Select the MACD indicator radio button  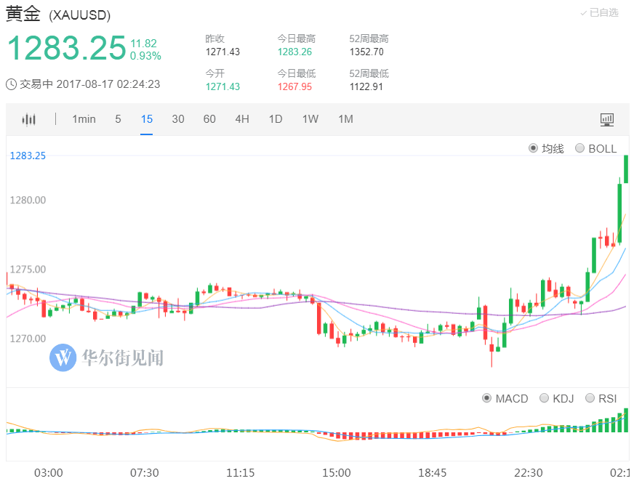487,399
